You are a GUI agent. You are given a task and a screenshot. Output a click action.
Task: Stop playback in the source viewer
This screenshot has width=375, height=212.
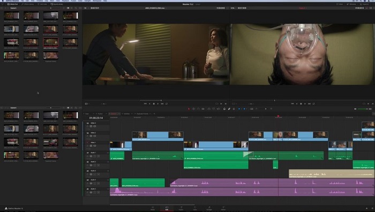tap(154, 104)
